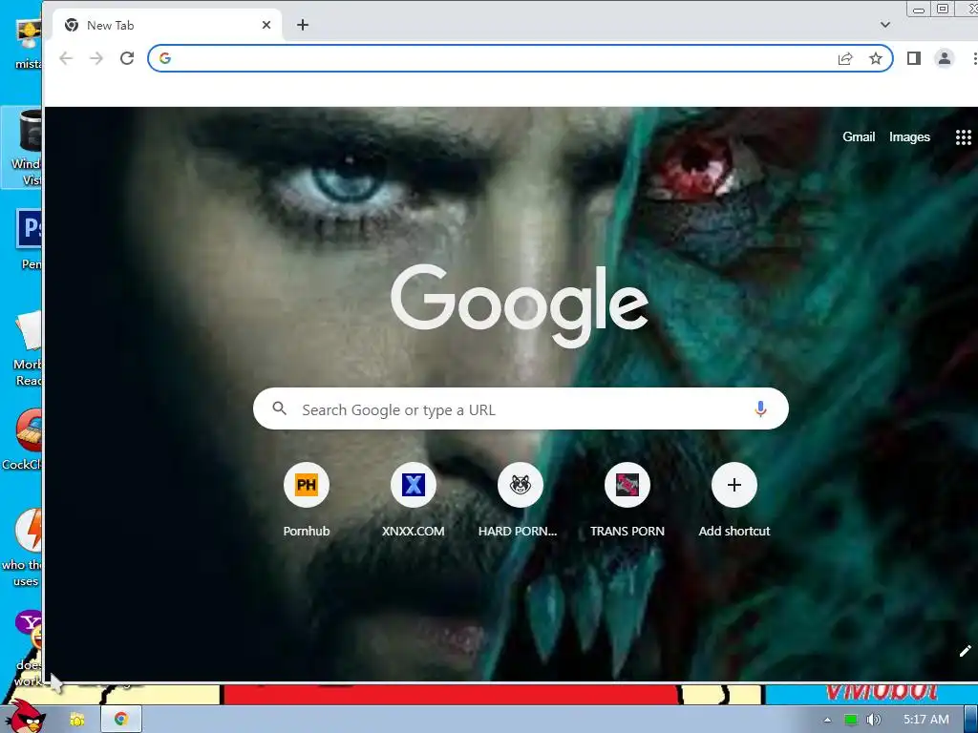This screenshot has width=978, height=733.
Task: Close the New Tab tab
Action: (x=266, y=25)
